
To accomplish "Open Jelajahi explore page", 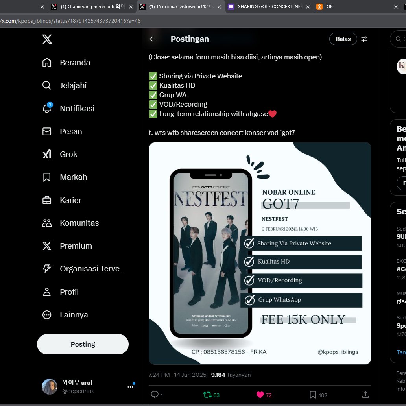I will pos(65,85).
